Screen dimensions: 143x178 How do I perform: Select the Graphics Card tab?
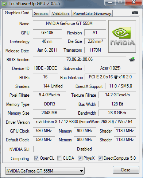[17, 13]
